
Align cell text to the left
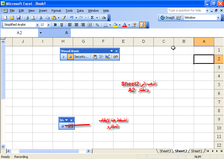tap(70, 25)
